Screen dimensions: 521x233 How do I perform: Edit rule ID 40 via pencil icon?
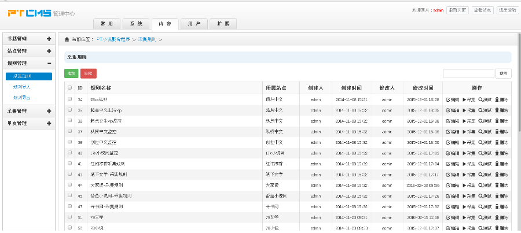coord(448,153)
